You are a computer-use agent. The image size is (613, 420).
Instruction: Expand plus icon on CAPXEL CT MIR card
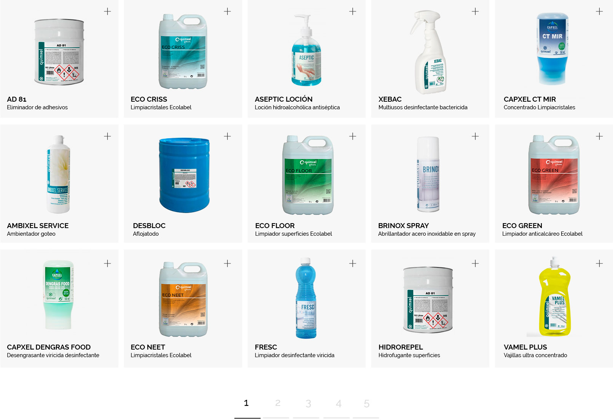(599, 11)
